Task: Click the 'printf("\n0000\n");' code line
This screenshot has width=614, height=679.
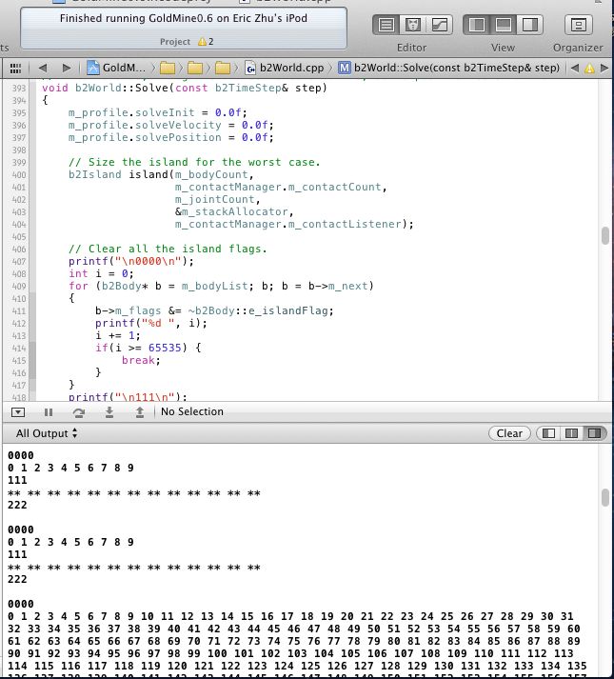Action: point(131,262)
